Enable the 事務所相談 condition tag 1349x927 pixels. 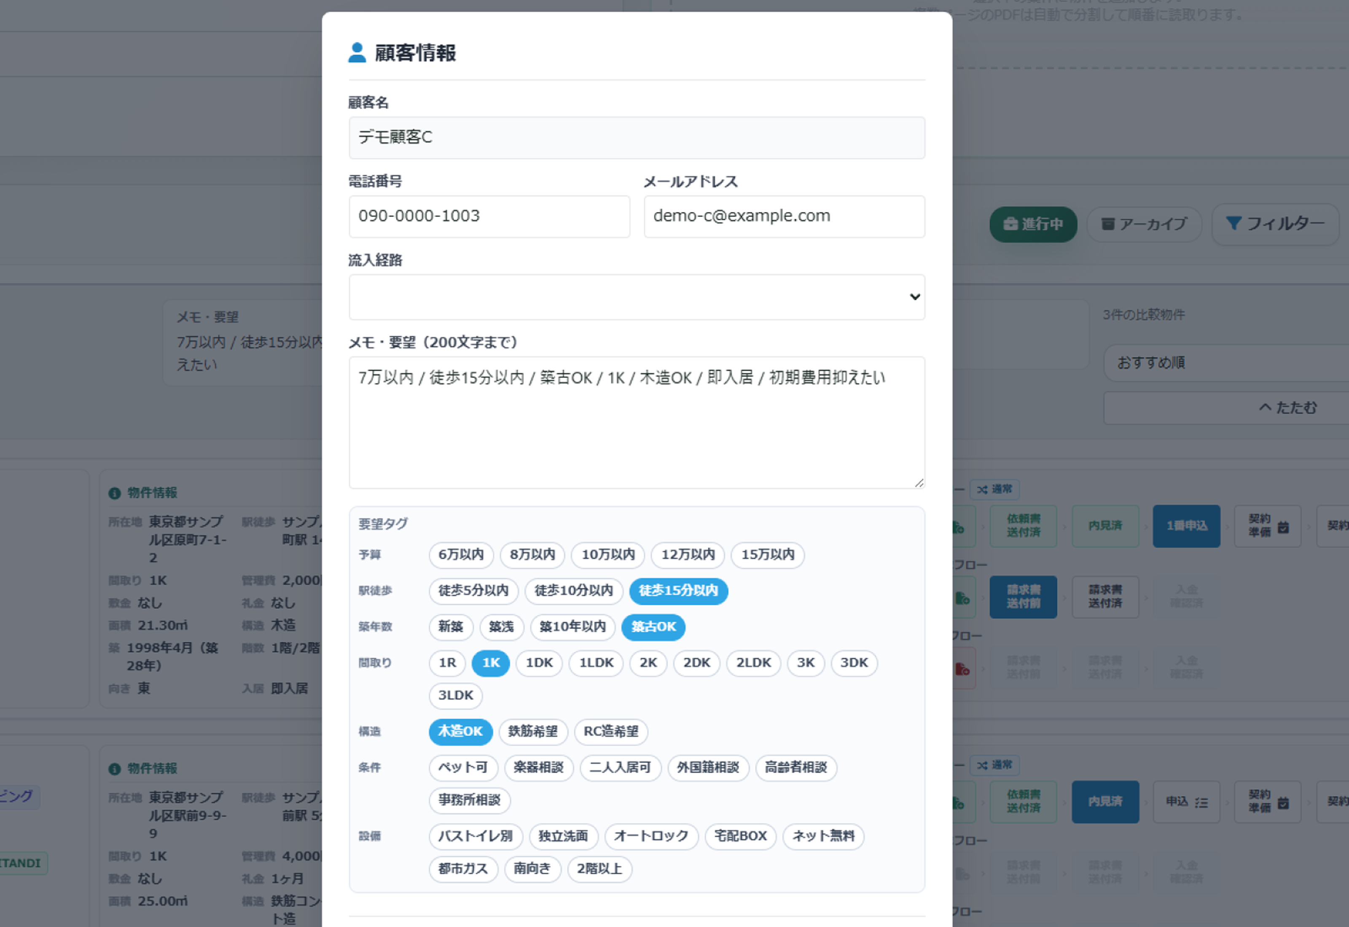[470, 800]
